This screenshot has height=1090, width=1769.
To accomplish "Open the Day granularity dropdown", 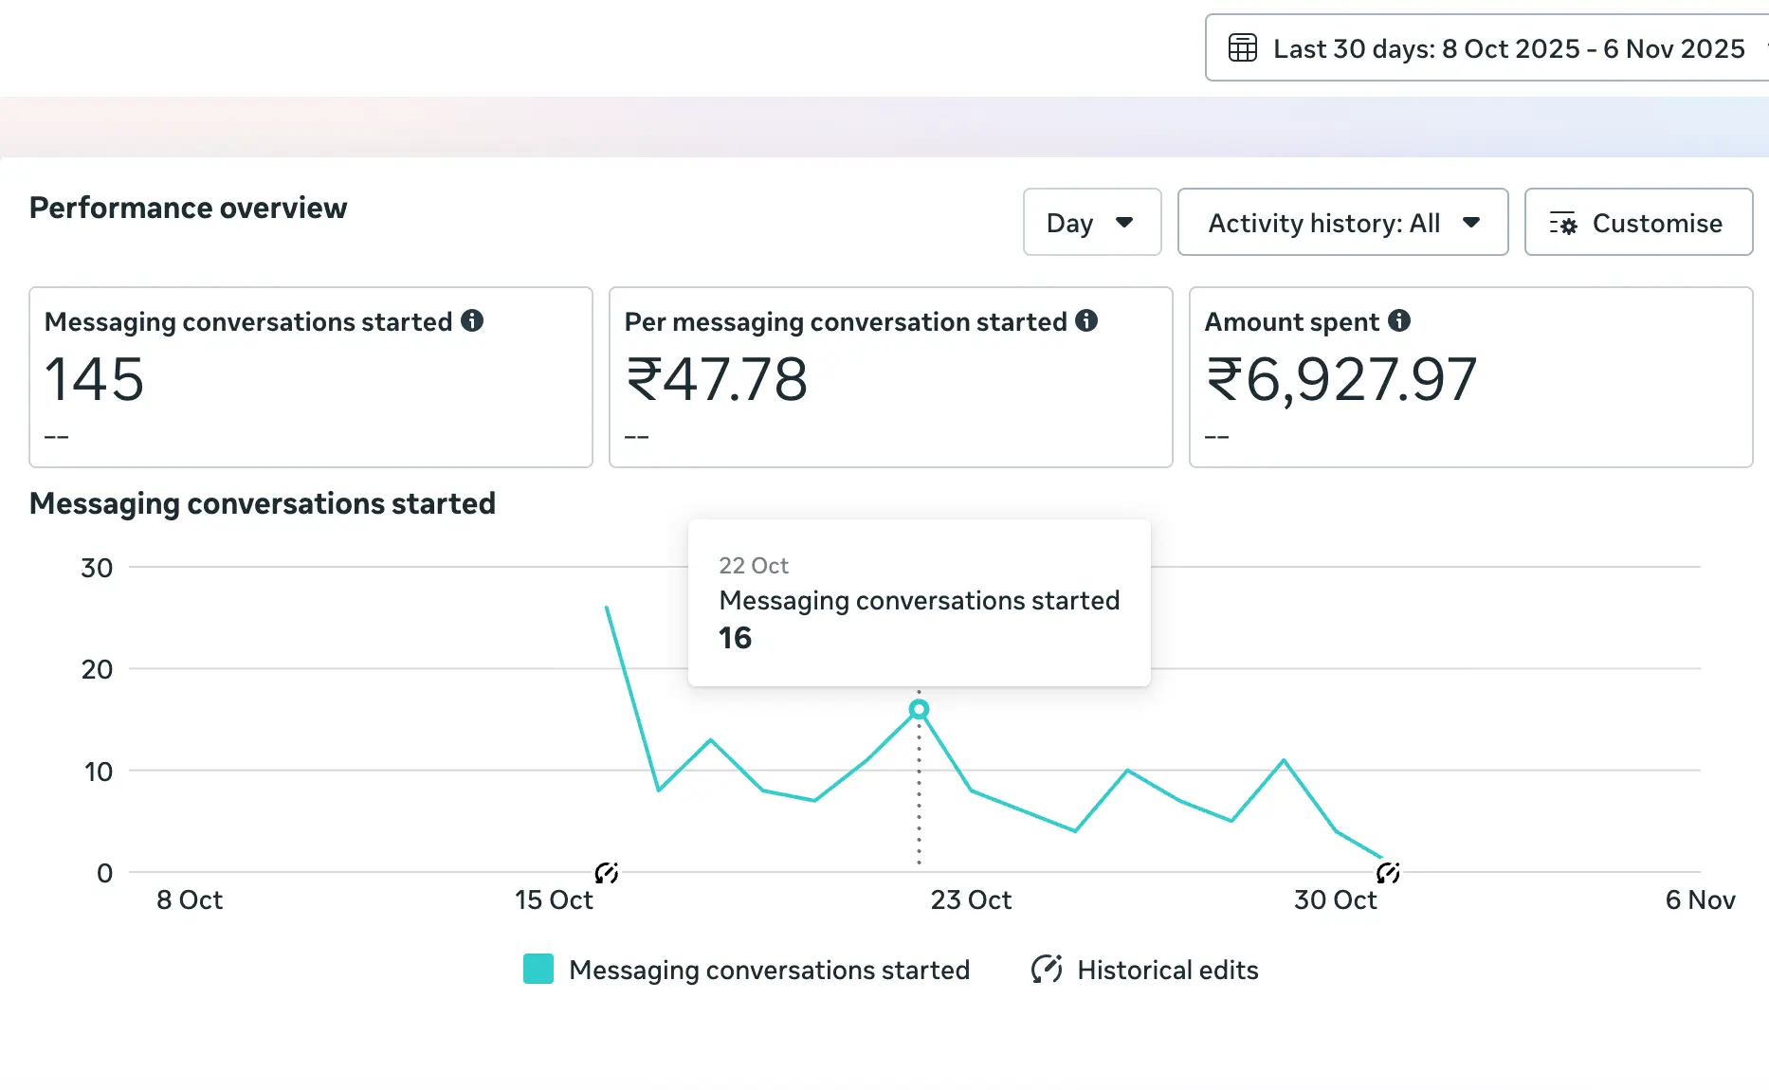I will click(1091, 223).
